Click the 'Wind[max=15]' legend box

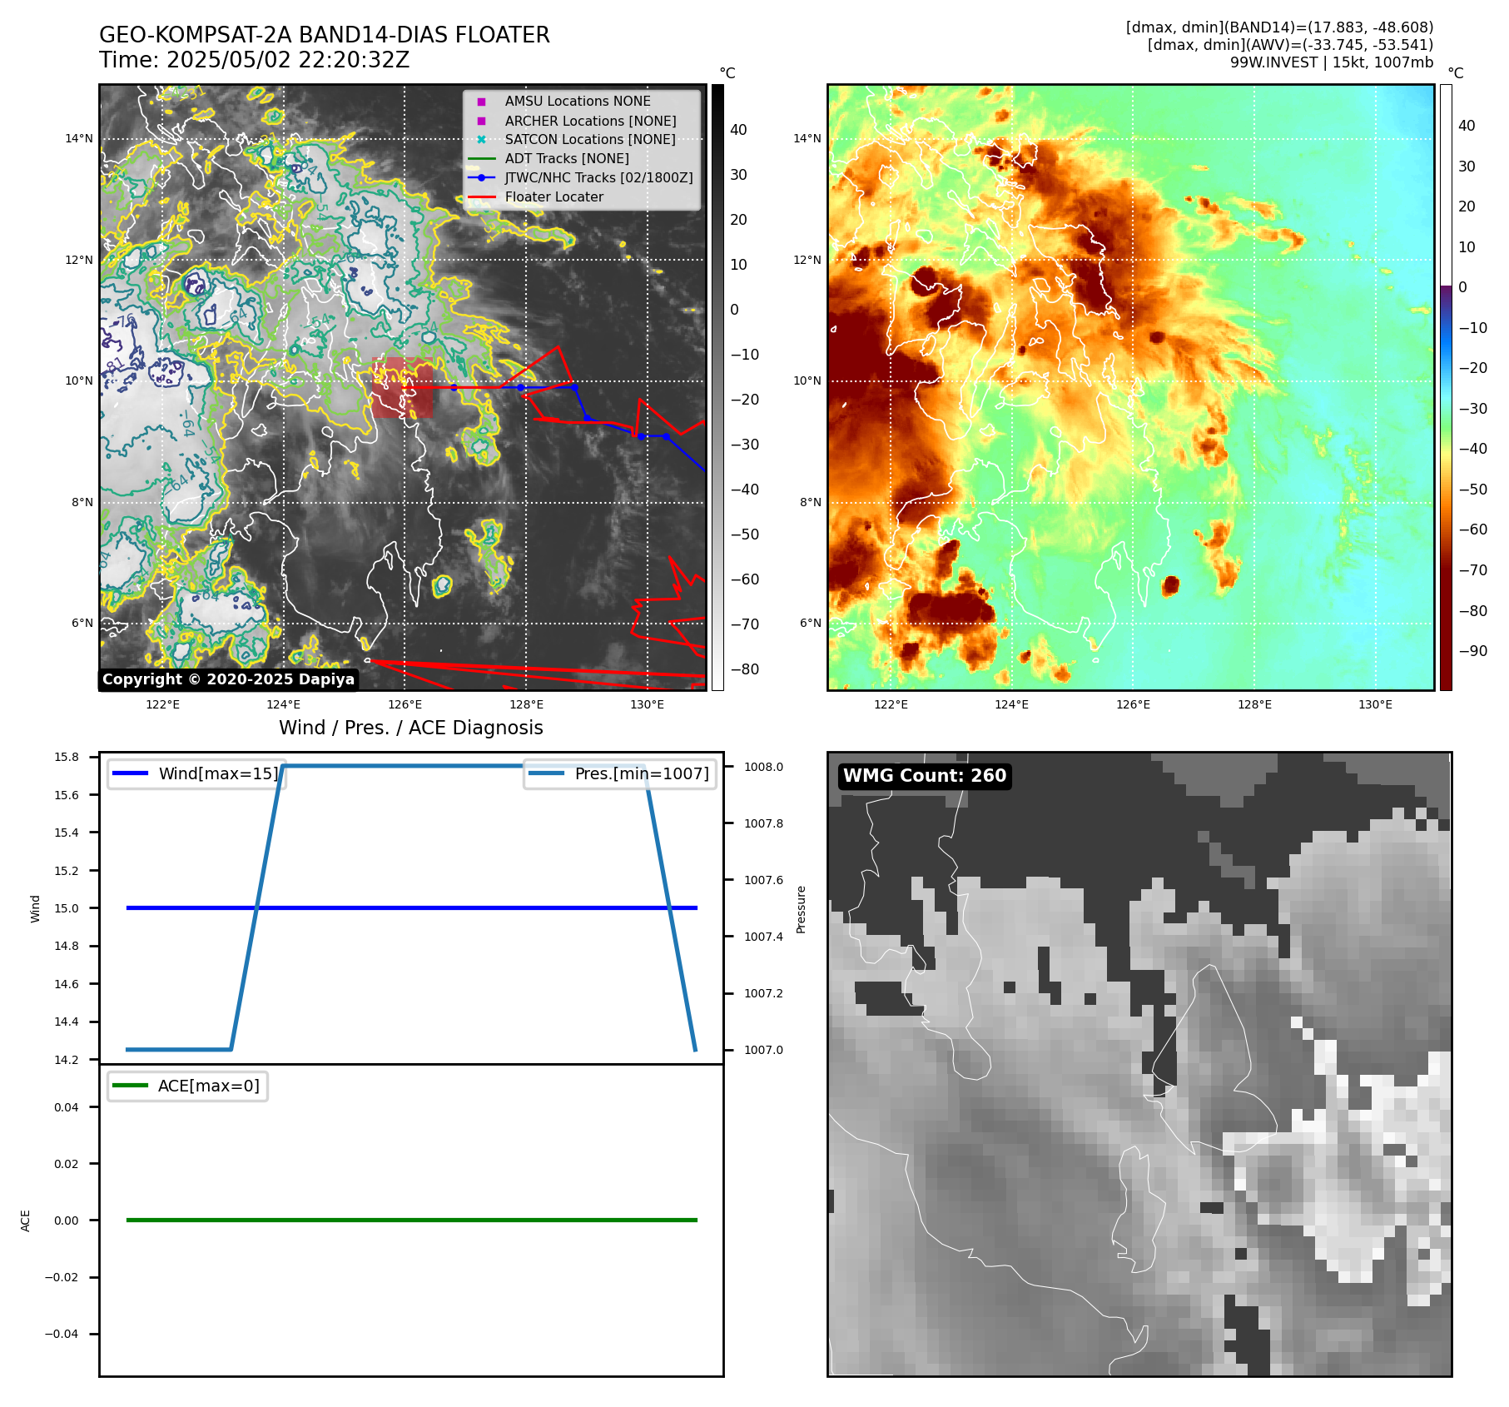coord(197,773)
